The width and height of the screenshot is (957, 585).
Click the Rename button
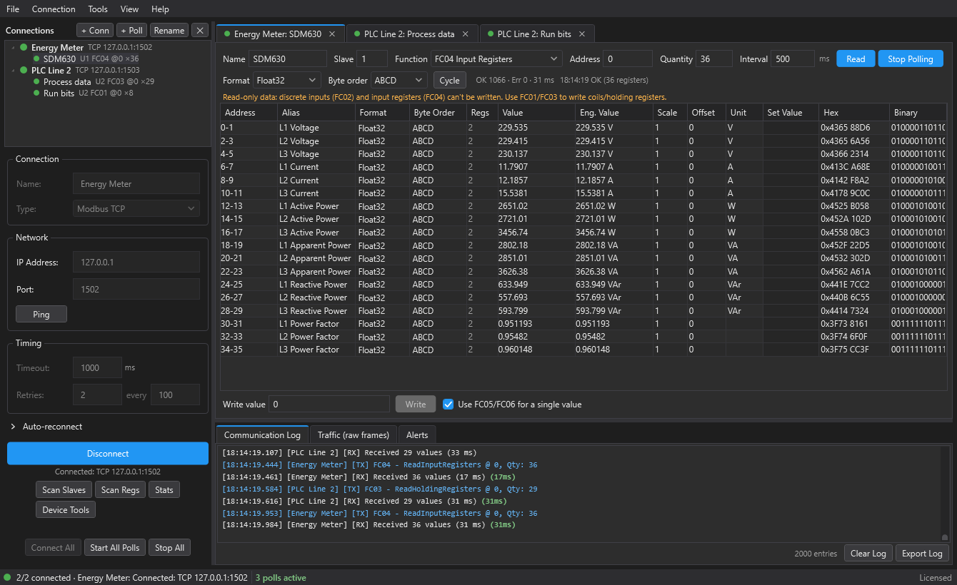coord(169,31)
